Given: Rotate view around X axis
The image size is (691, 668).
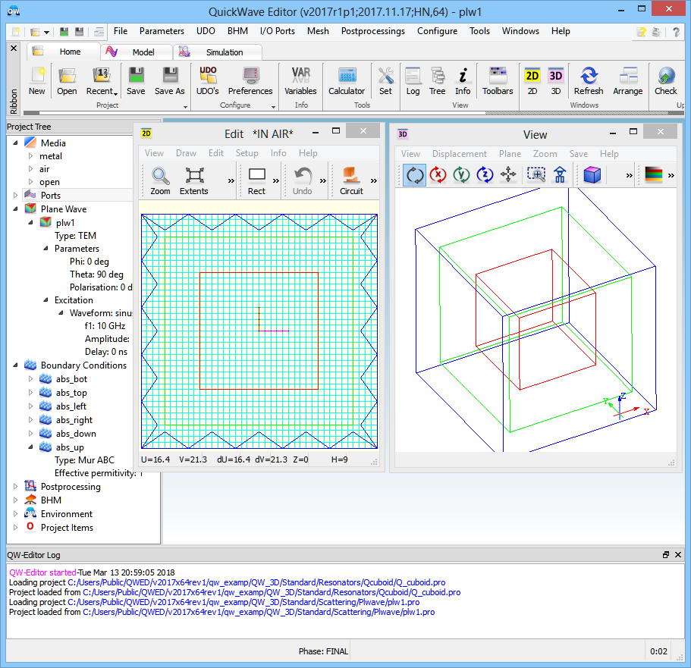Looking at the screenshot, I should [438, 175].
